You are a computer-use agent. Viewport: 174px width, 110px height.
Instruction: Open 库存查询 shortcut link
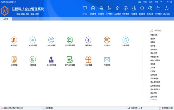(154, 49)
